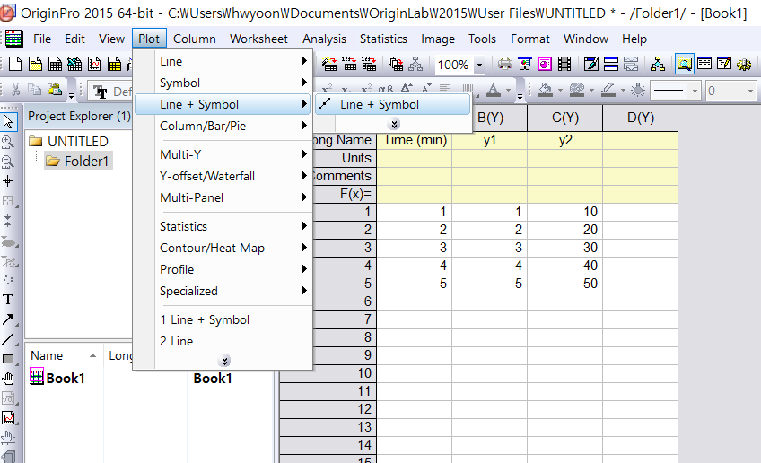Viewport: 761px width, 463px height.
Task: Select the Pointer tool
Action: 8,121
